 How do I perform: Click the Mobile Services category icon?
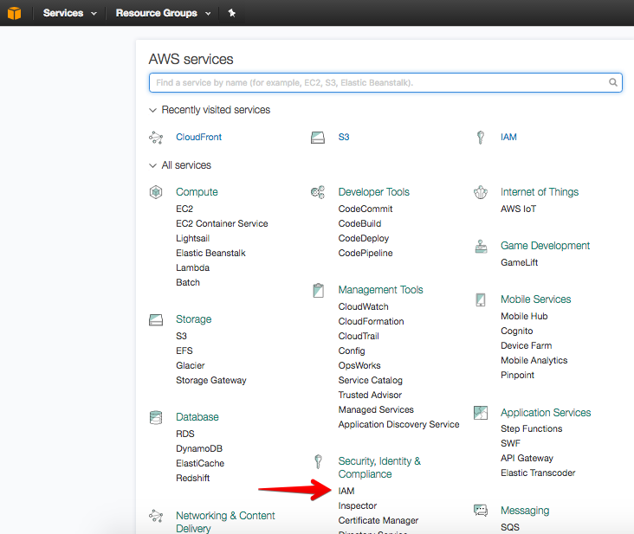click(481, 299)
